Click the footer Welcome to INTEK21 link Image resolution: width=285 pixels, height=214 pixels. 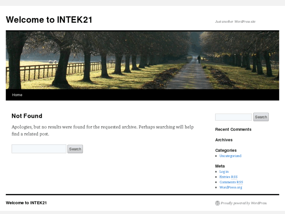[x=26, y=203]
